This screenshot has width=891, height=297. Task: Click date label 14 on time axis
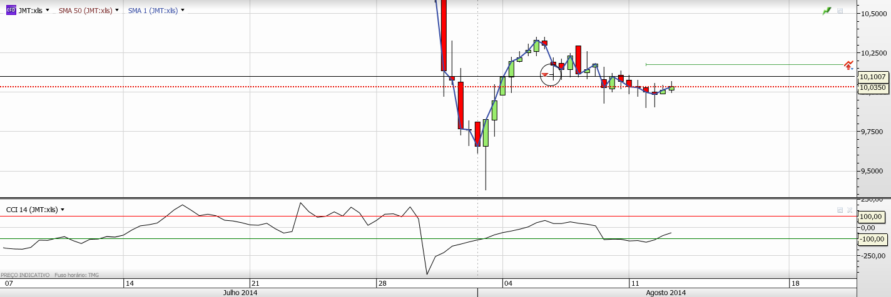130,283
